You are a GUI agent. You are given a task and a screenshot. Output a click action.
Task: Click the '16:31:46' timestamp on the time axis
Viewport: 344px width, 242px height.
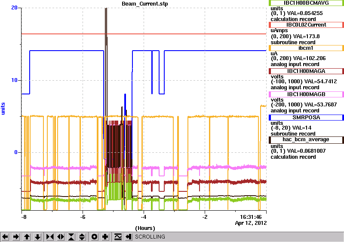pyautogui.click(x=251, y=217)
